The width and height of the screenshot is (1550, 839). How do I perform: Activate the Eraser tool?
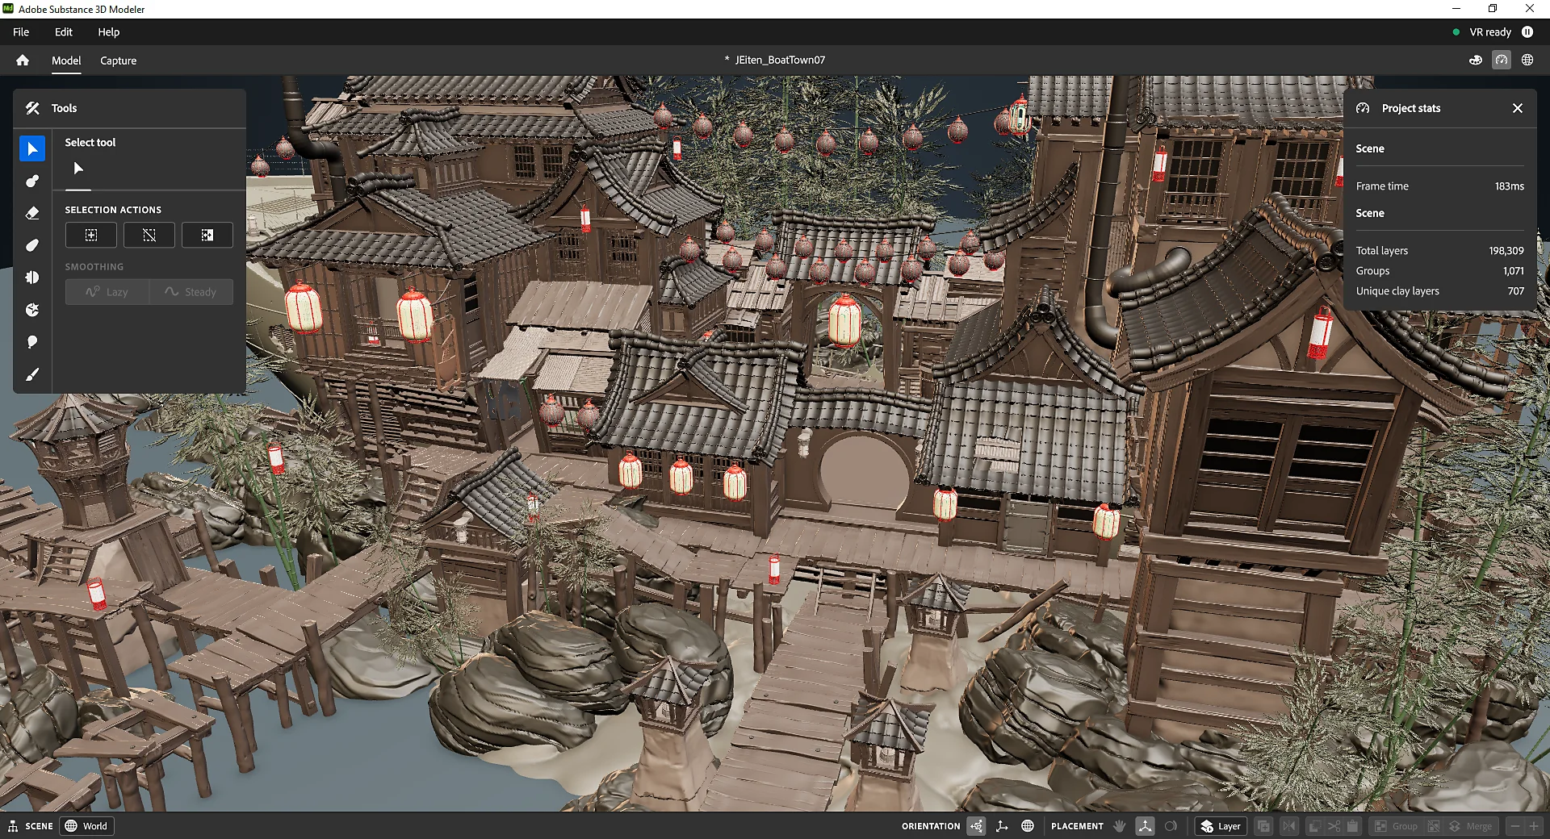tap(32, 213)
